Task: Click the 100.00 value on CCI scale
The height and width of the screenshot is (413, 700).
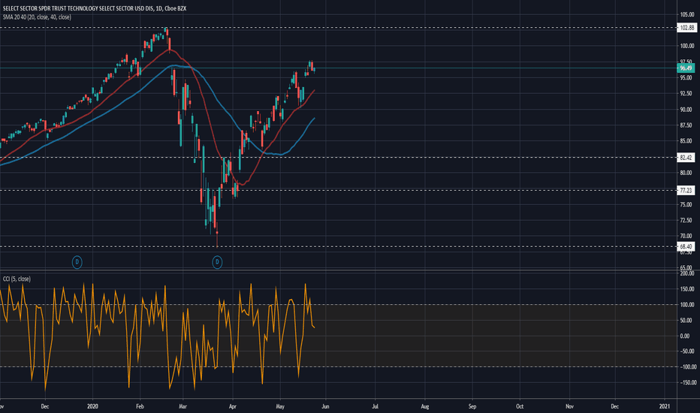Action: click(687, 305)
